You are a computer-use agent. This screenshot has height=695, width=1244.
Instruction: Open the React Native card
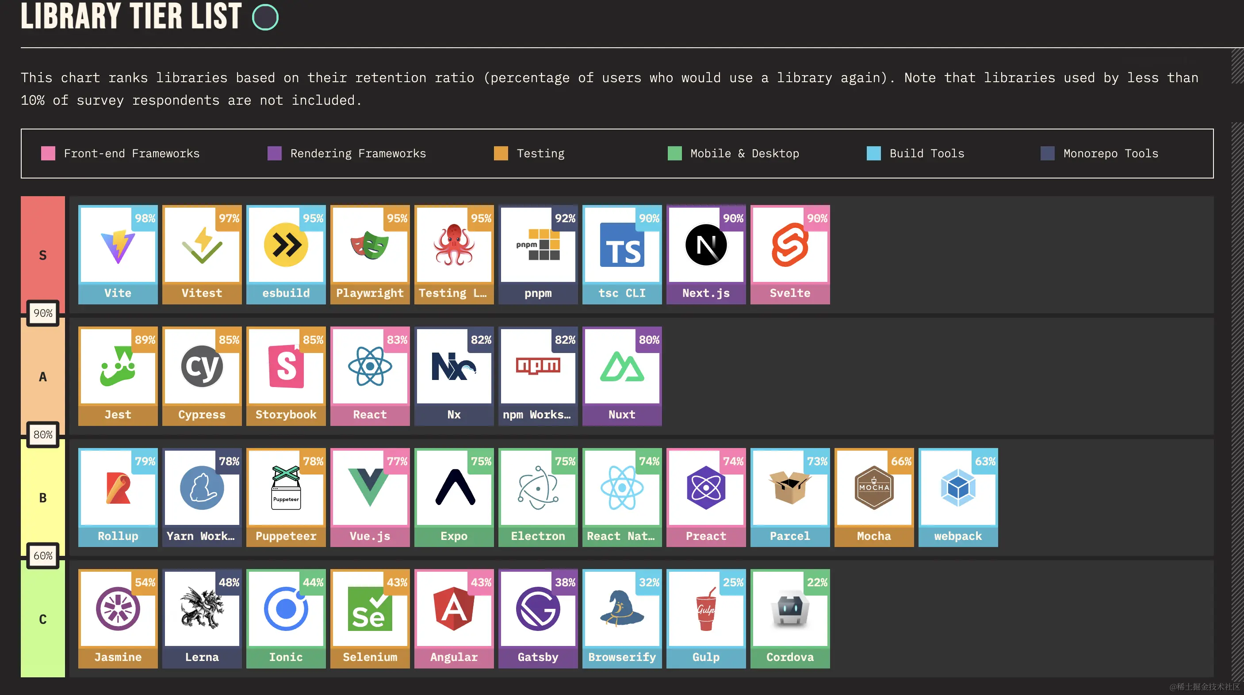click(x=622, y=498)
